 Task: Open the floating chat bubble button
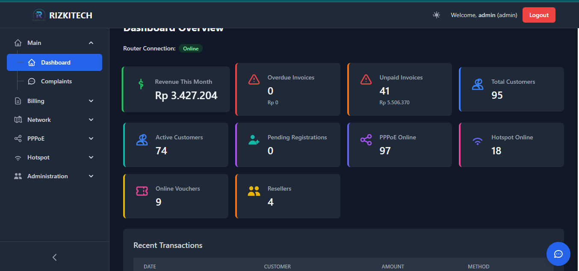[x=558, y=254]
